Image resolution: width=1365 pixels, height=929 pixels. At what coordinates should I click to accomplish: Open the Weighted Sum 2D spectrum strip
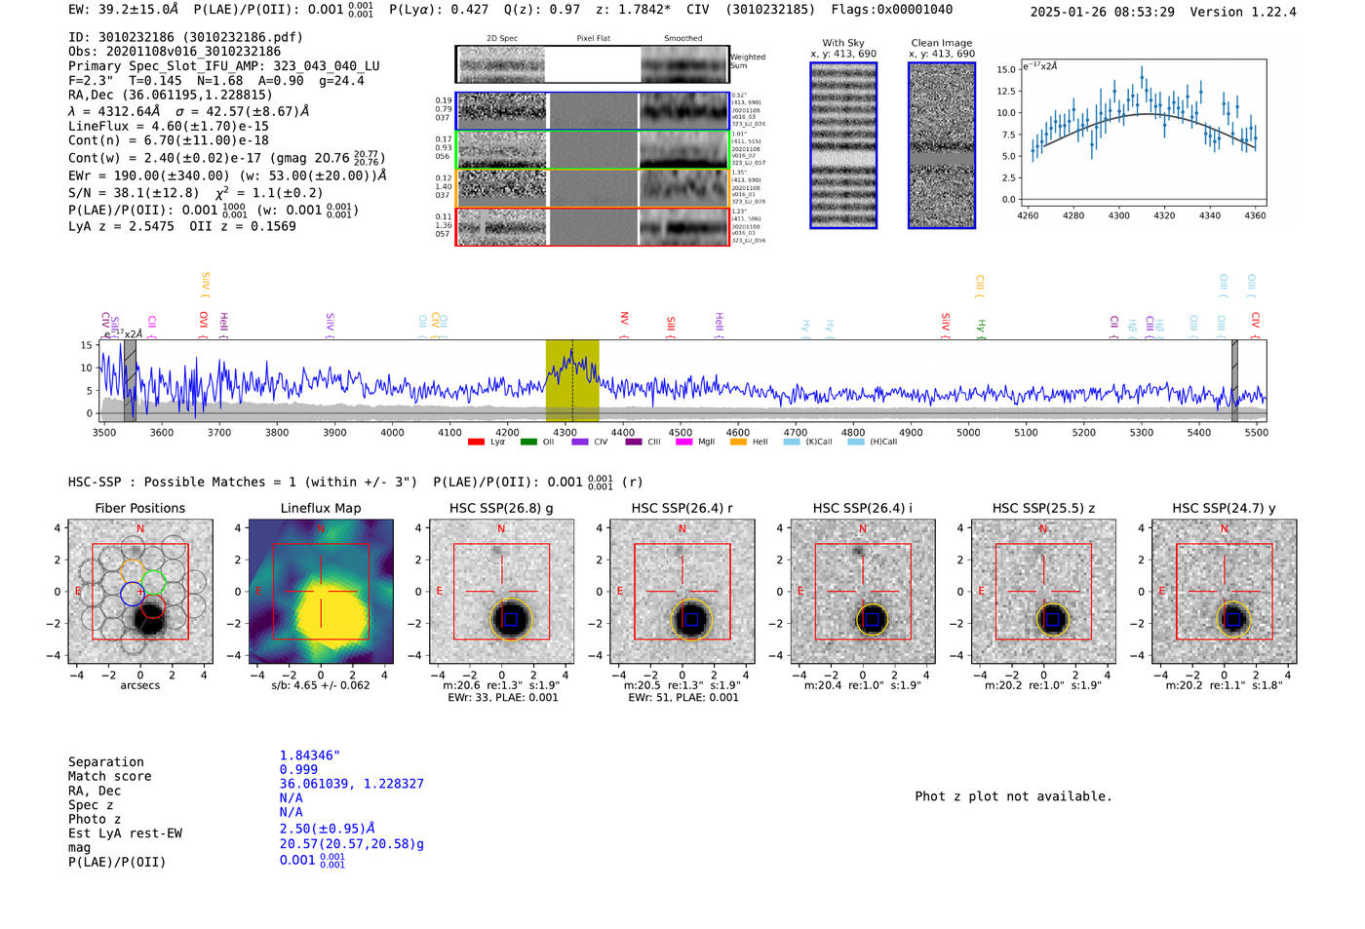593,64
